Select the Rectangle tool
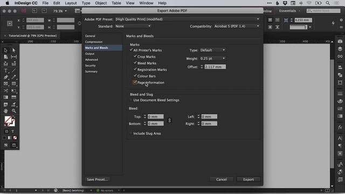Screen dimensions: 345x194 [x=14, y=84]
